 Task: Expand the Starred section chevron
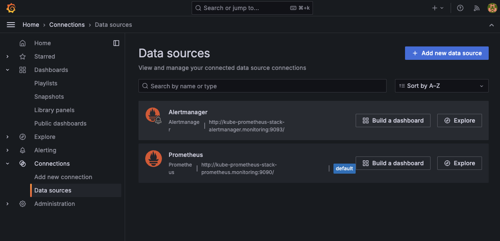(x=8, y=56)
